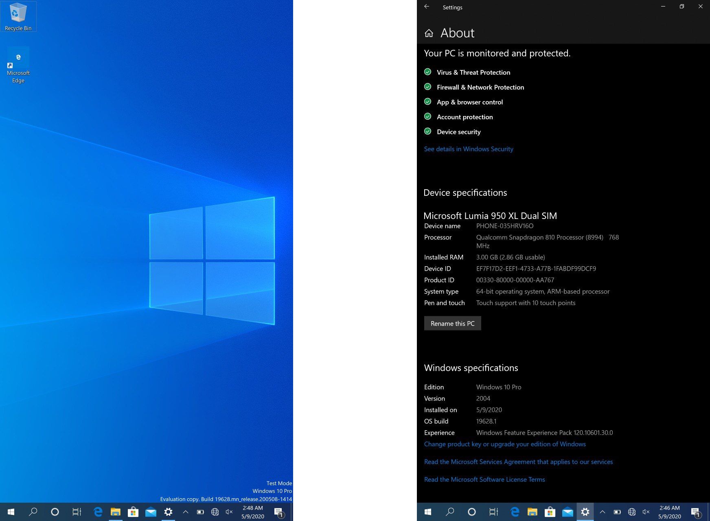This screenshot has height=521, width=710.
Task: Open Action Center on right taskbar
Action: coord(696,512)
